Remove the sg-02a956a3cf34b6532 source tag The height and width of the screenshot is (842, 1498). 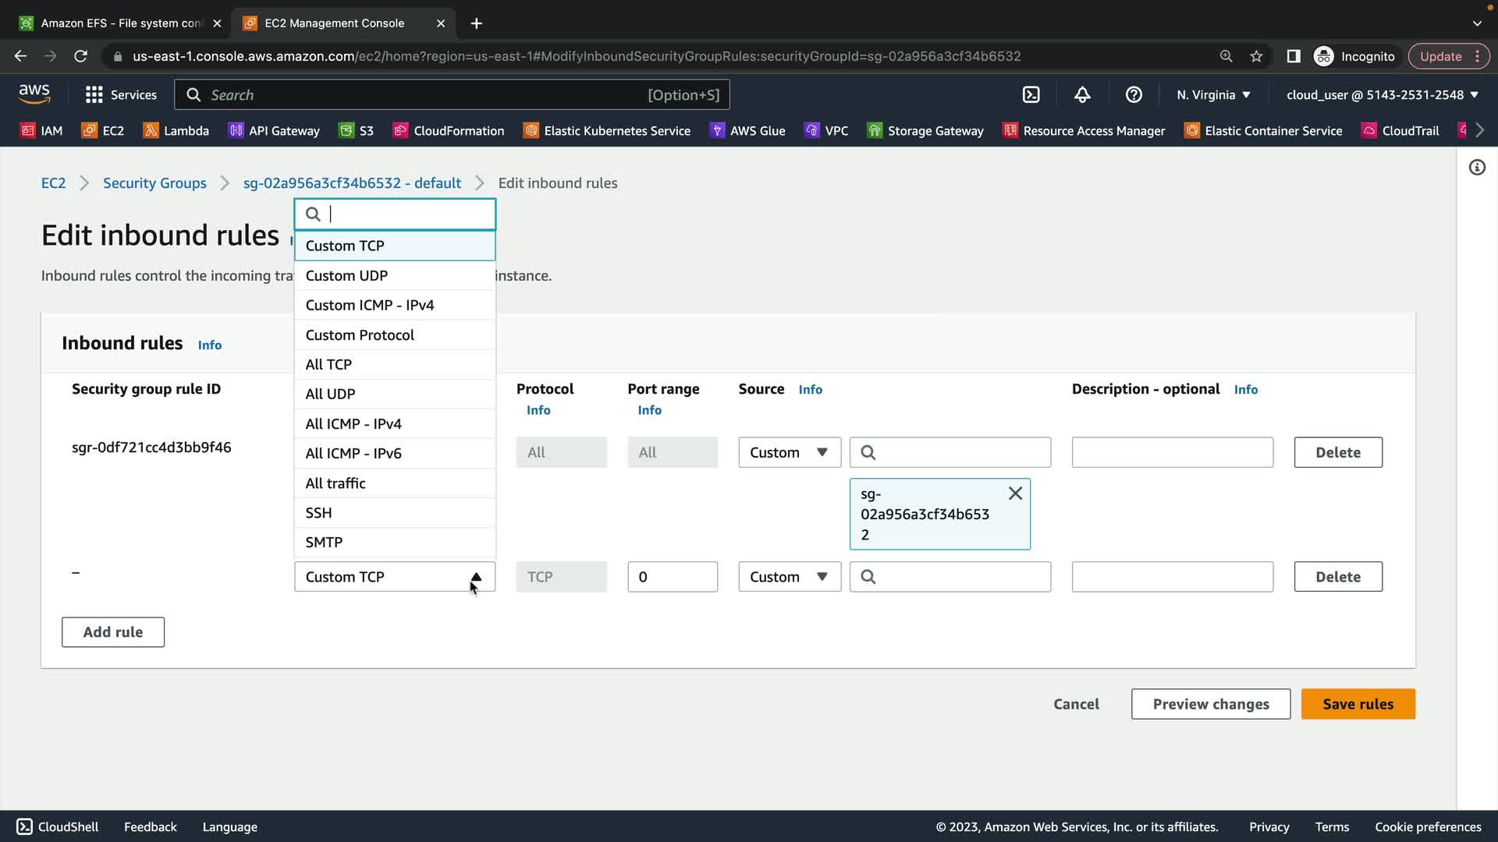[1015, 494]
